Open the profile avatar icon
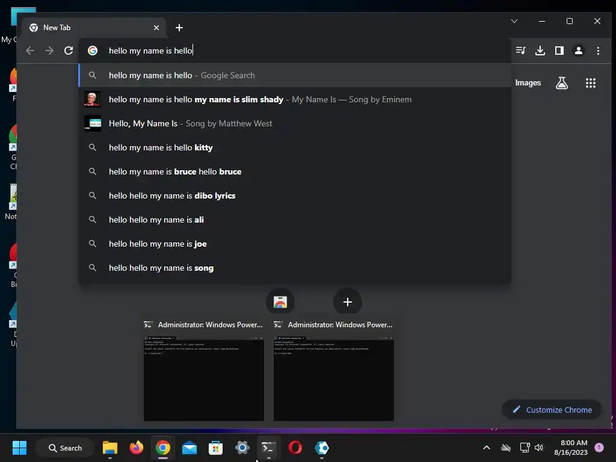 [x=579, y=51]
